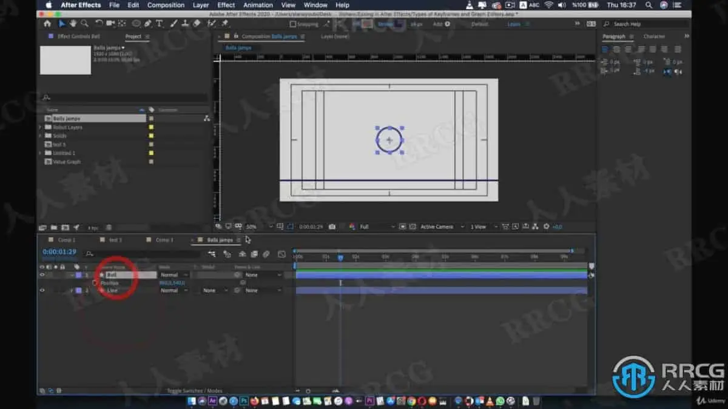Select the Puppet Pin tool

226,24
